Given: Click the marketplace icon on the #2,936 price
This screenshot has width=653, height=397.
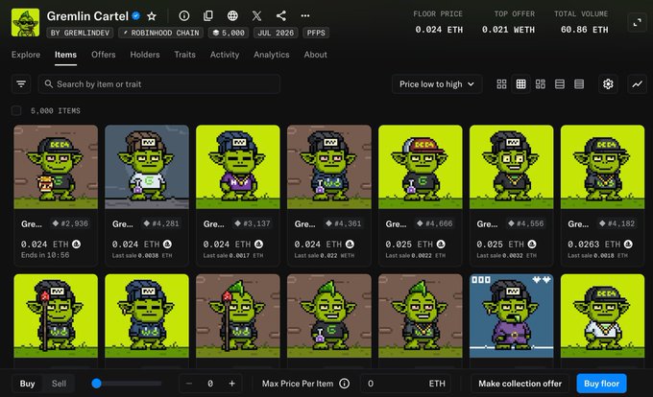Looking at the screenshot, I should pos(76,244).
